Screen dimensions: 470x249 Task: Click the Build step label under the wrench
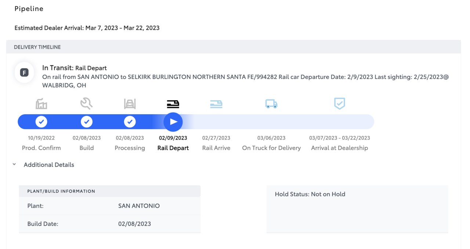coord(87,148)
